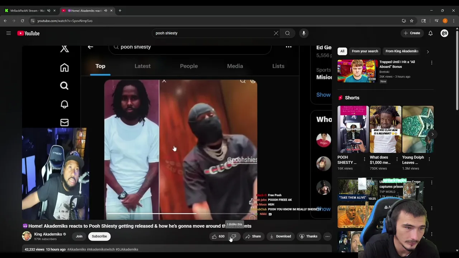This screenshot has width=459, height=258.
Task: Open Trapped Until I Hit All Aboard thumbnail
Action: point(357,71)
